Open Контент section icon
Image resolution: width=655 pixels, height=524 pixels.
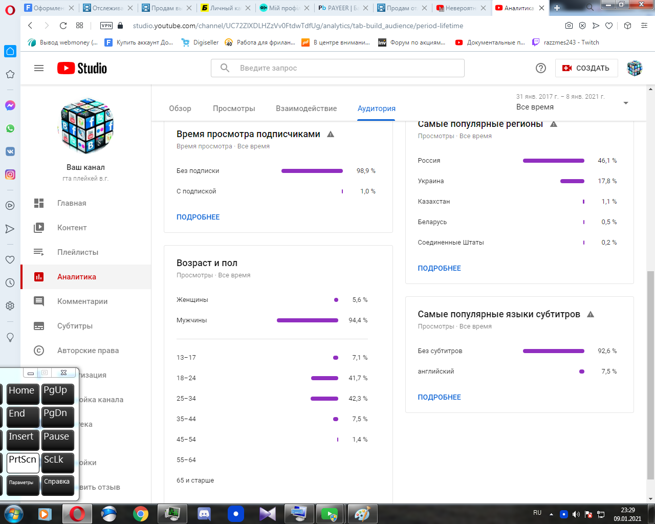[x=39, y=228]
